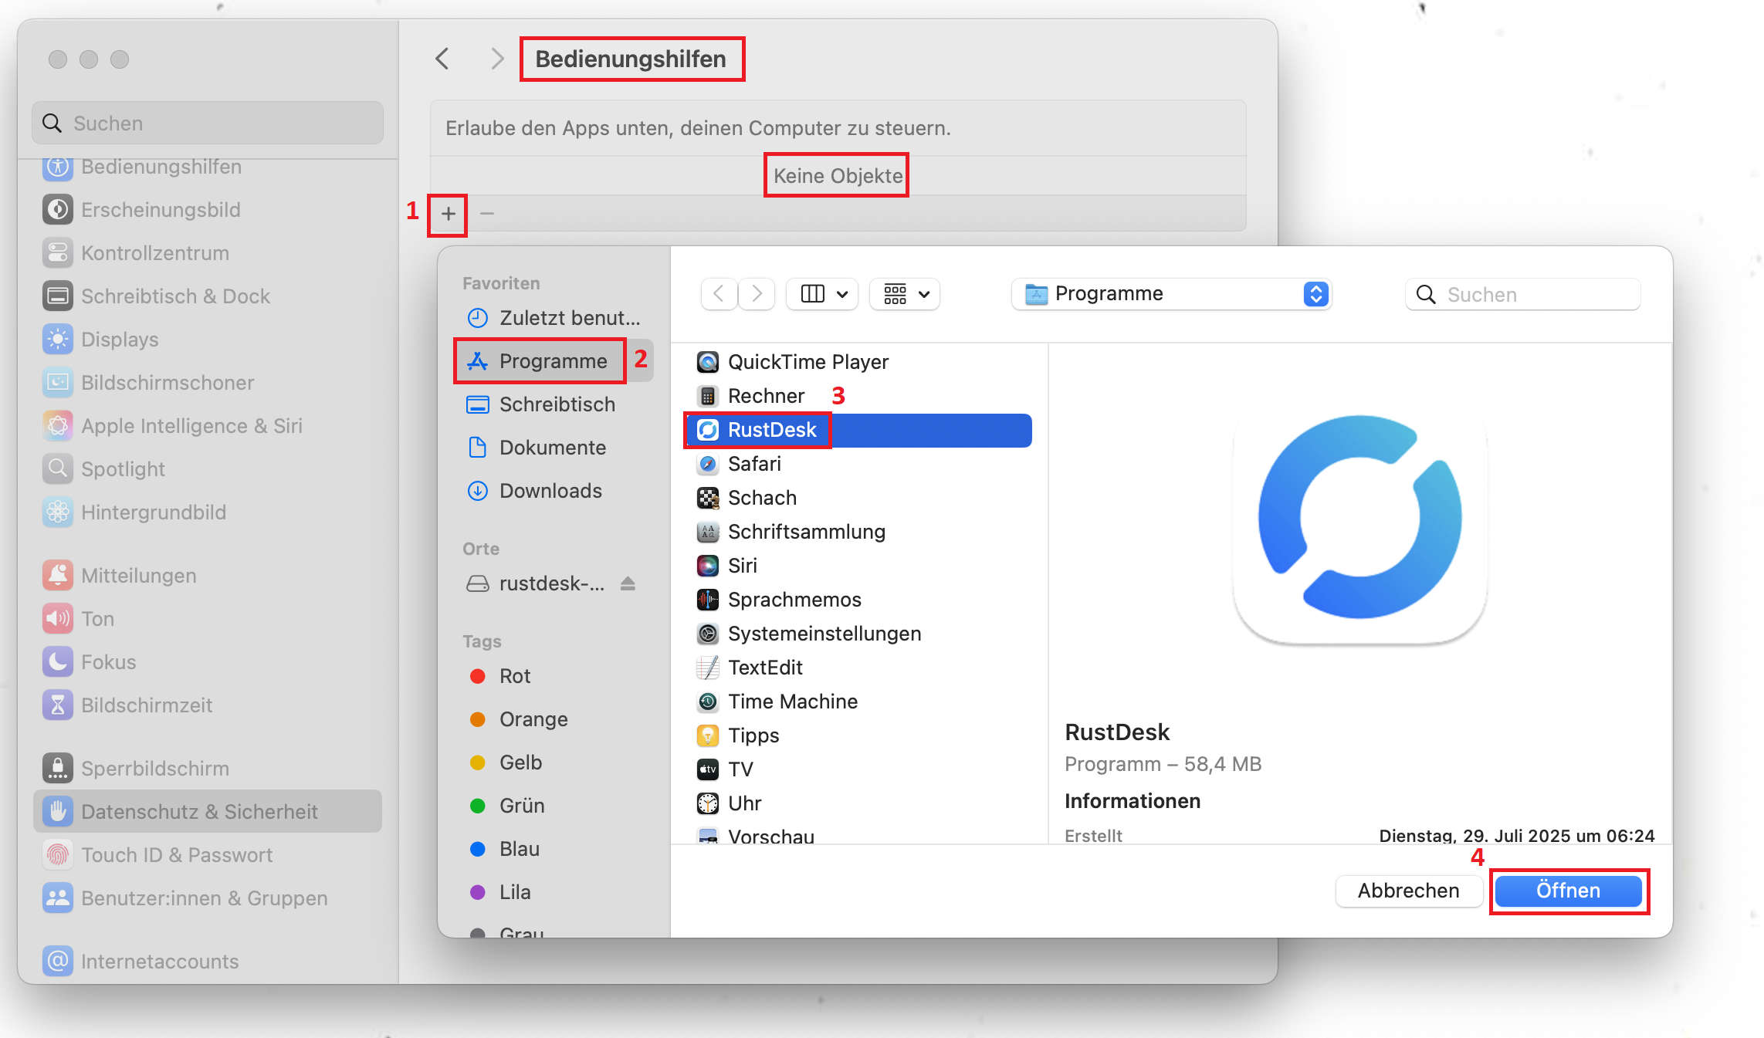Open Downloads folder in sidebar
The width and height of the screenshot is (1764, 1038).
(550, 491)
